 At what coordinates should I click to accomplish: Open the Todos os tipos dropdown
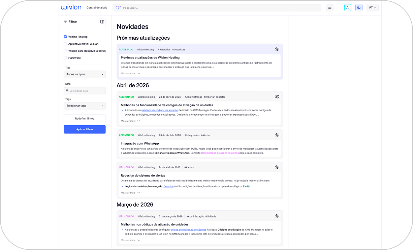coord(85,75)
